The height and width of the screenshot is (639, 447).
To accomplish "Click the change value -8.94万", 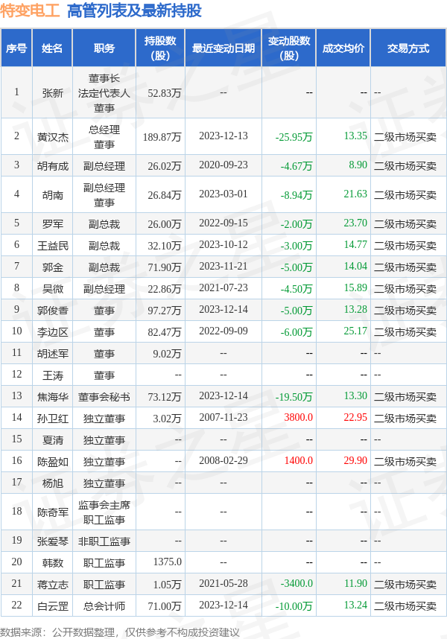I will (297, 195).
